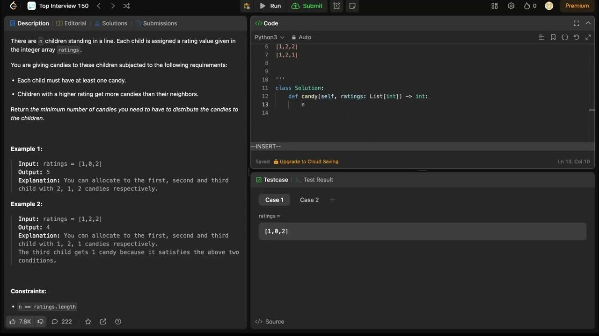
Task: Click the debug icon beside Run
Action: coord(247,6)
